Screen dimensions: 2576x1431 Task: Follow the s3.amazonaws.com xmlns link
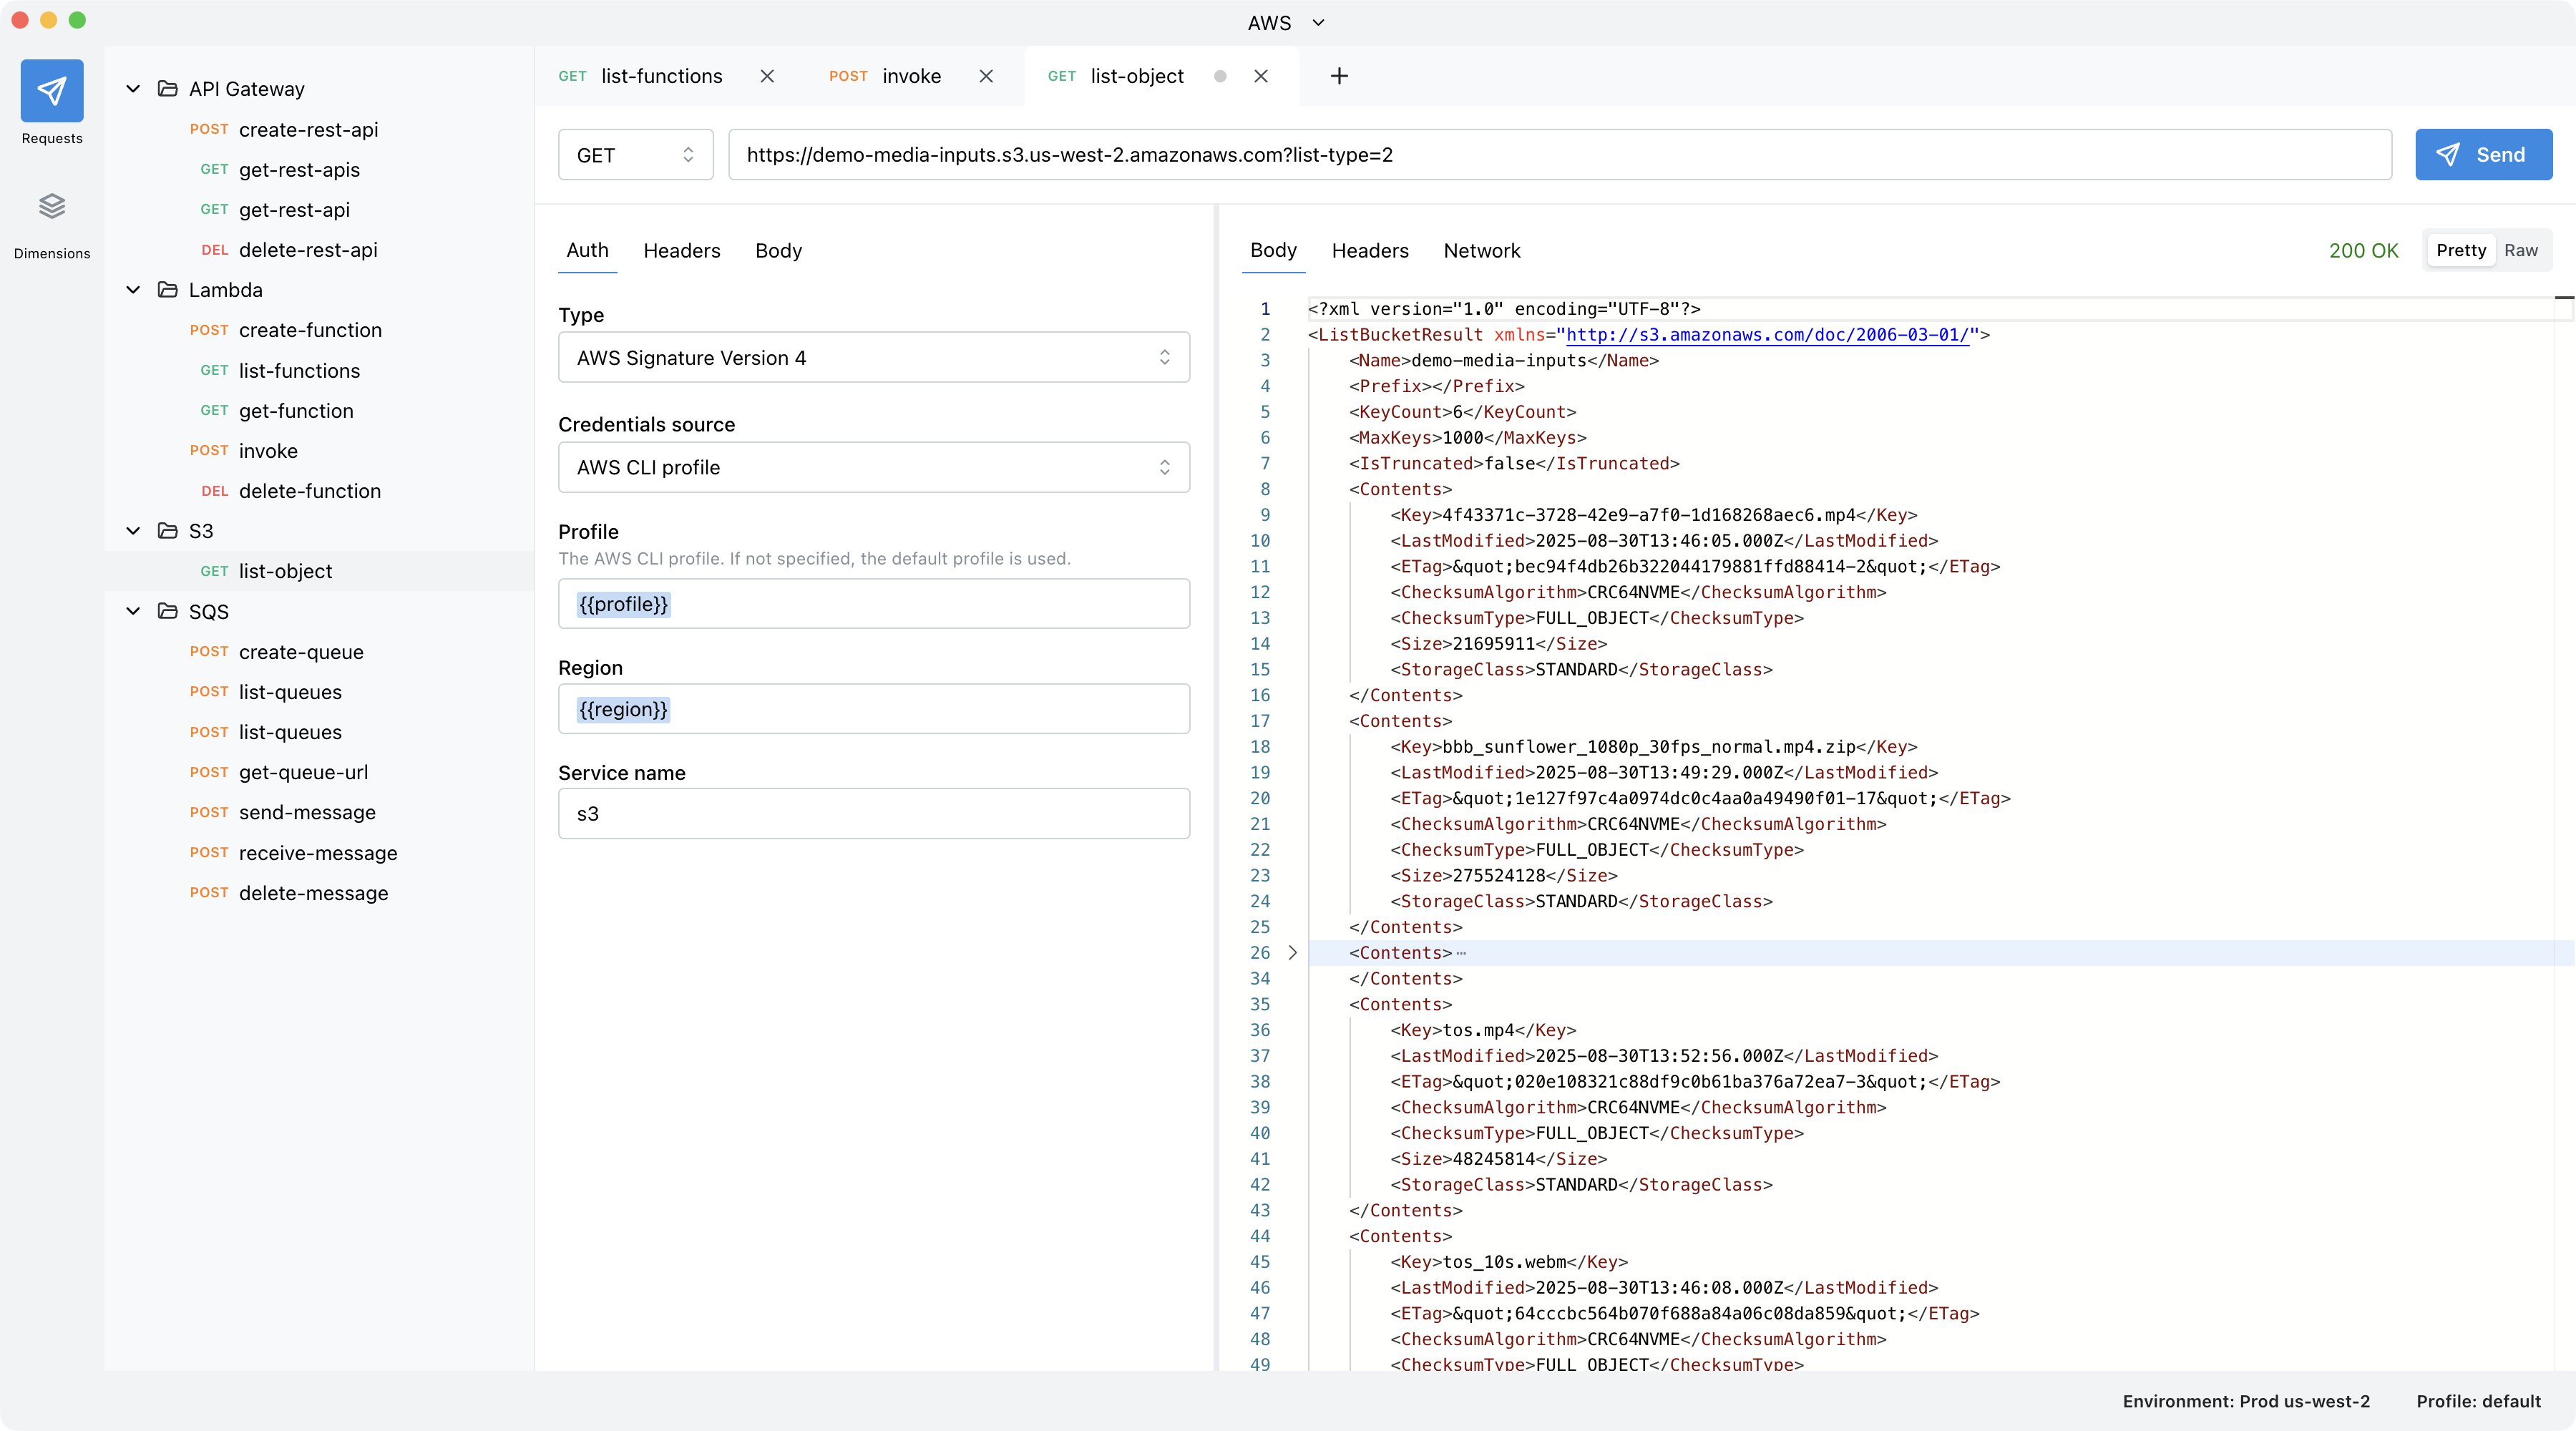pyautogui.click(x=1767, y=335)
